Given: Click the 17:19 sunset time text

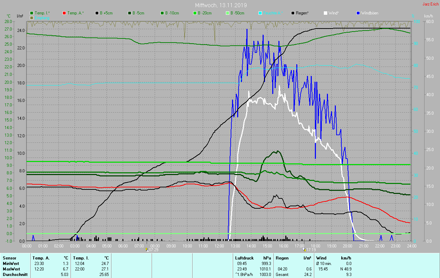Looking at the screenshot, I should (311, 250).
